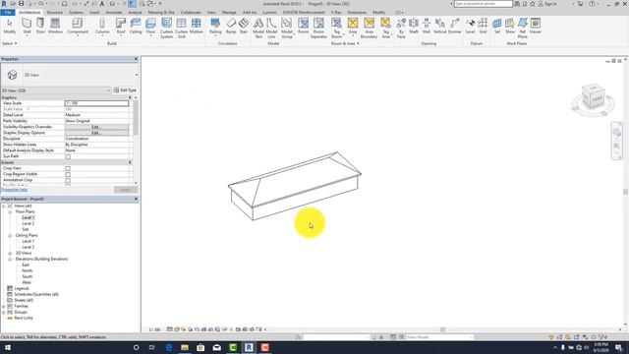Viewport: 629px width, 354px height.
Task: Click the Area Boundary tool
Action: point(370,29)
